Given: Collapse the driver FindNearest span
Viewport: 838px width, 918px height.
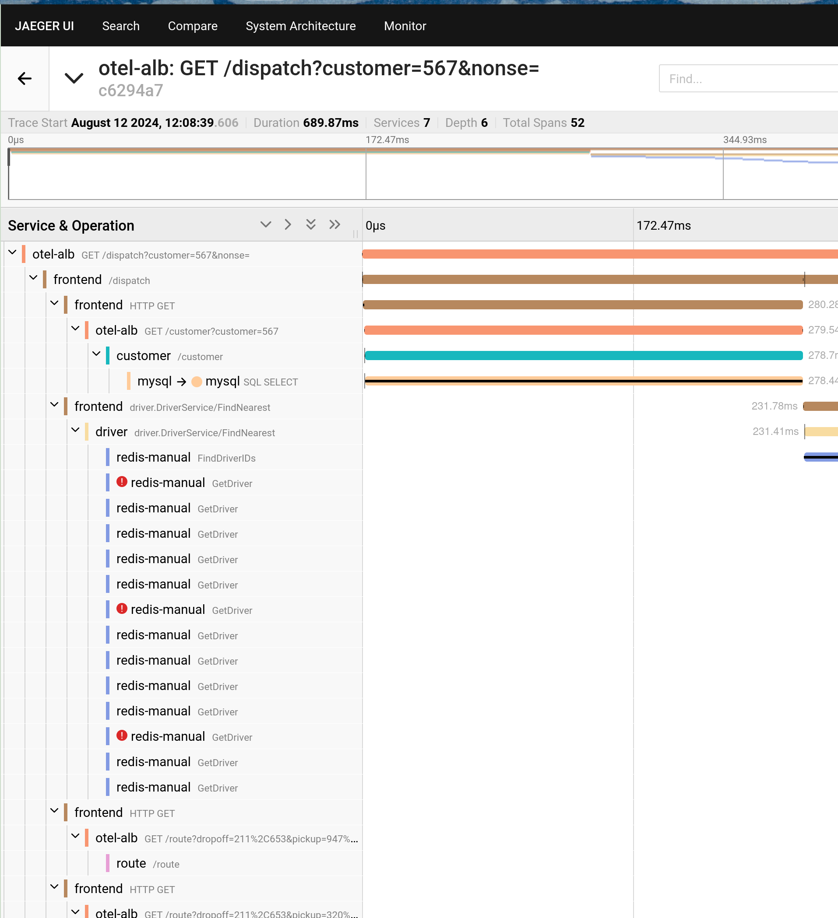Looking at the screenshot, I should (x=75, y=430).
